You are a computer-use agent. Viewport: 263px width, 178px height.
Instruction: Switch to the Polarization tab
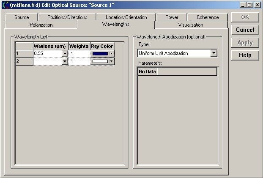tap(41, 25)
